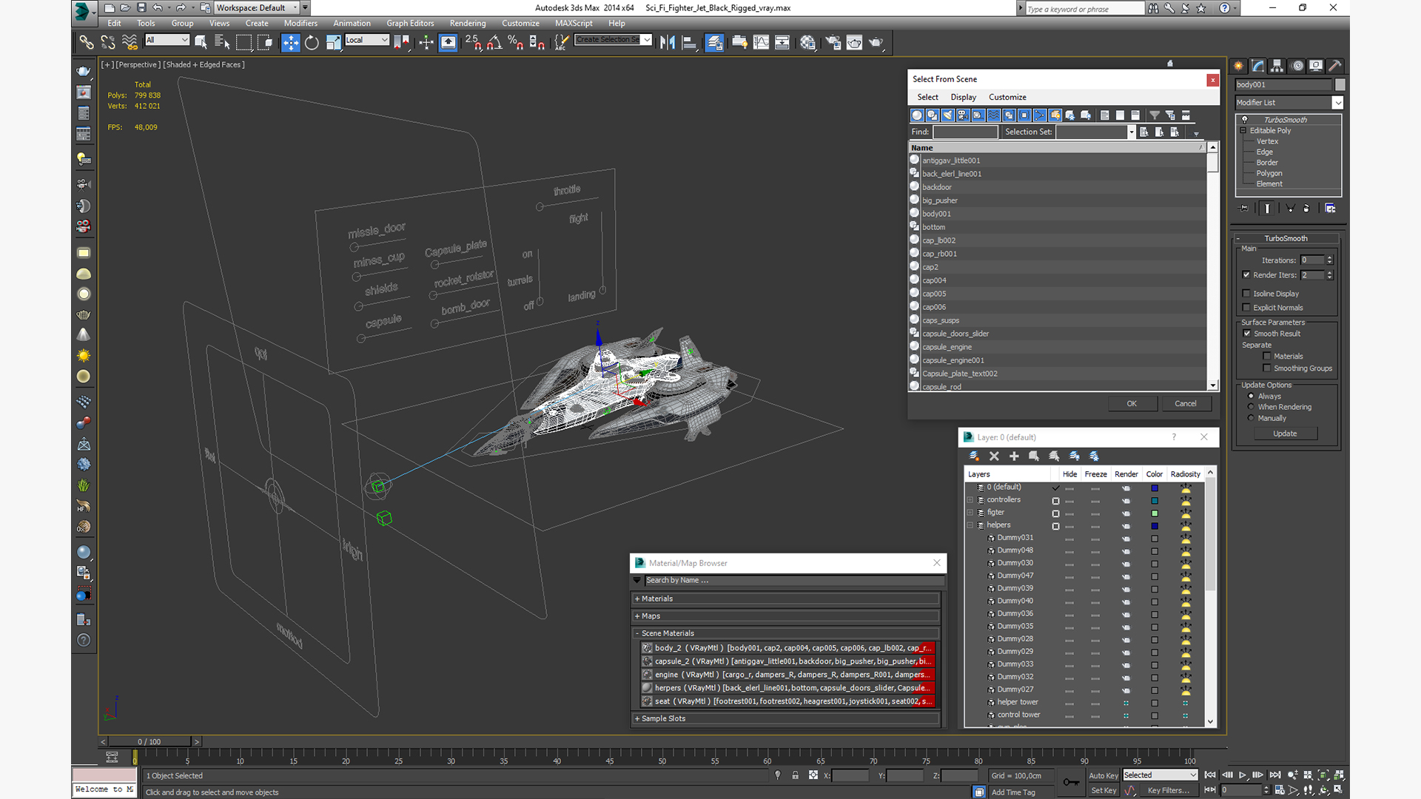
Task: Create a new layer in Layer dialog
Action: coord(974,456)
